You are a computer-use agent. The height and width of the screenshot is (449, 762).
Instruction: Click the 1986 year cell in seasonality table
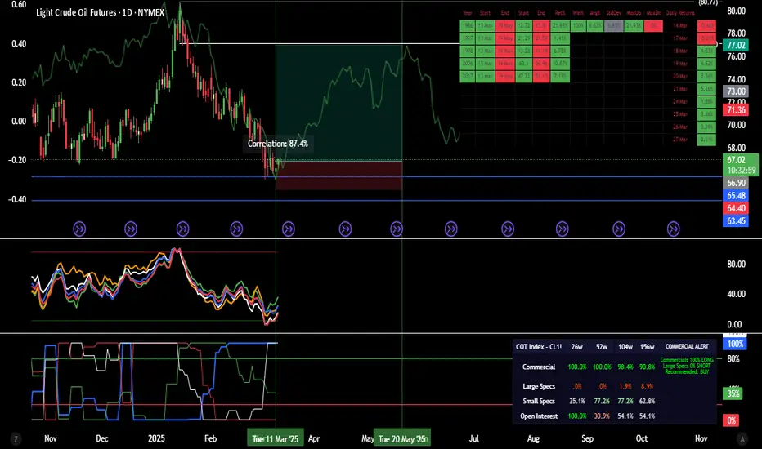(x=468, y=26)
